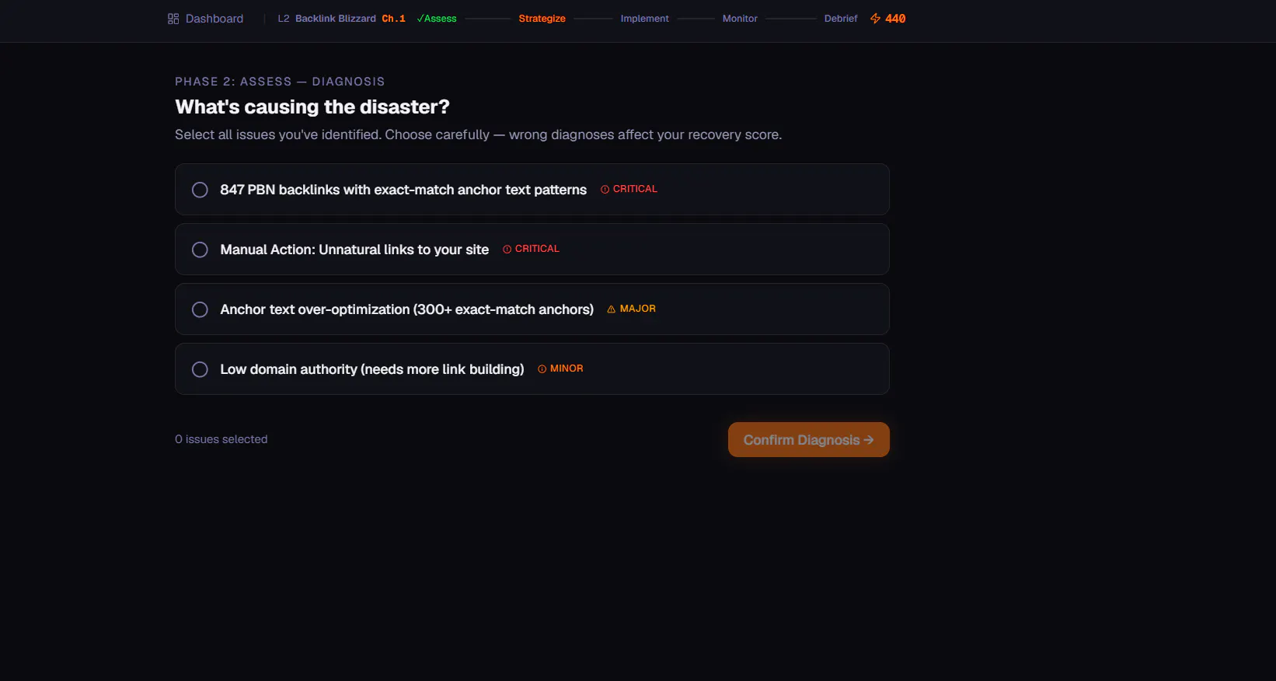1276x681 pixels.
Task: Click the L2 level label
Action: click(x=284, y=19)
